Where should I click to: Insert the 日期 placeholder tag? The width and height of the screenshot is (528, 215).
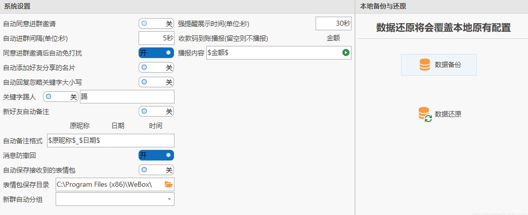point(118,126)
